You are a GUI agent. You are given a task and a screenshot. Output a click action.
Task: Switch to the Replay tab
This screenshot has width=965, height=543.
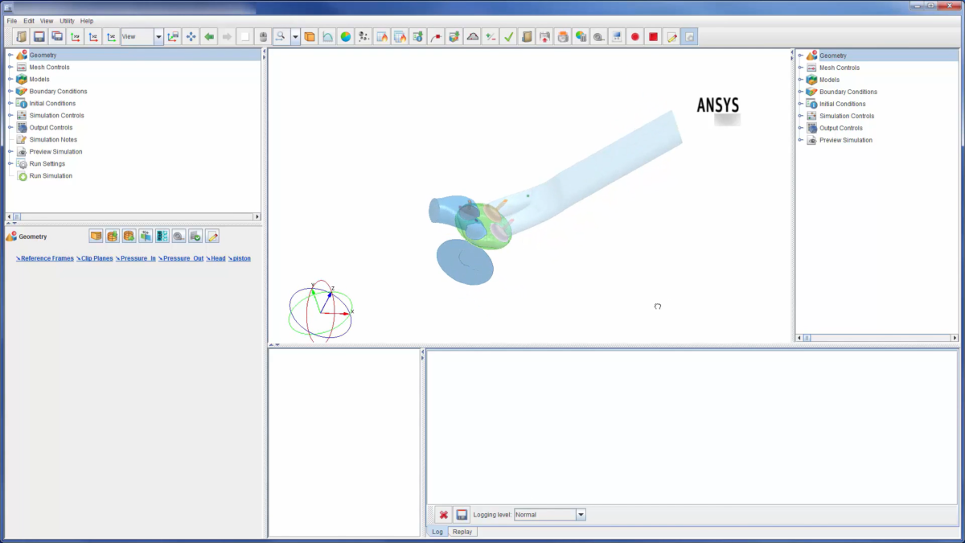pyautogui.click(x=462, y=532)
